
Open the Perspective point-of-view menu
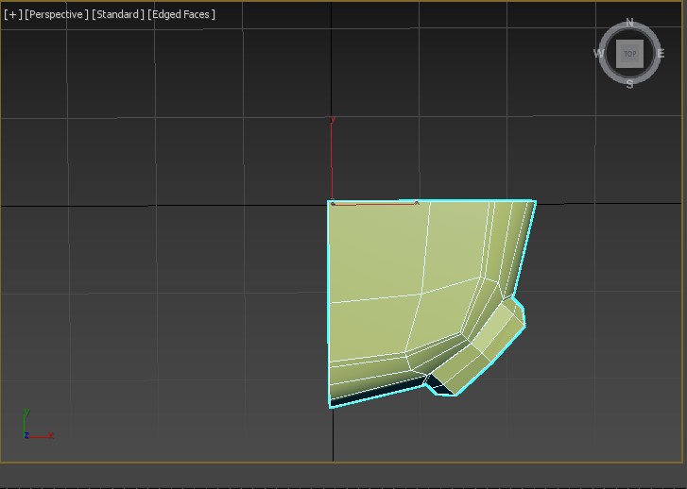coord(57,14)
